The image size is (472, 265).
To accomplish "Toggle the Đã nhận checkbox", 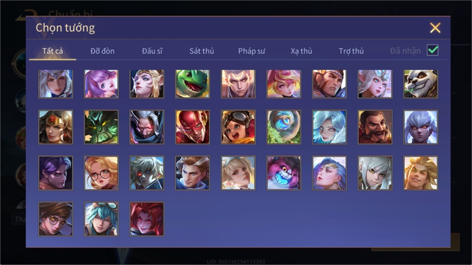I will (433, 50).
